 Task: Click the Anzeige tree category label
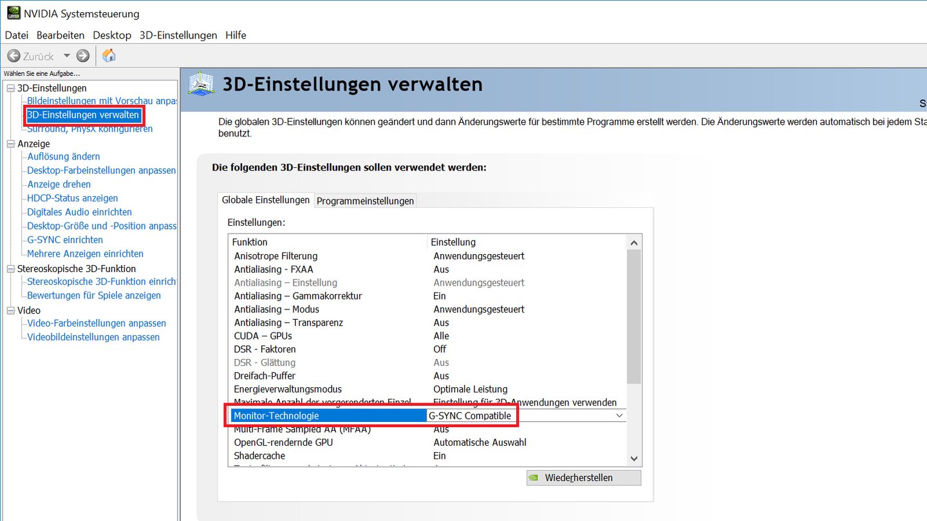point(33,144)
